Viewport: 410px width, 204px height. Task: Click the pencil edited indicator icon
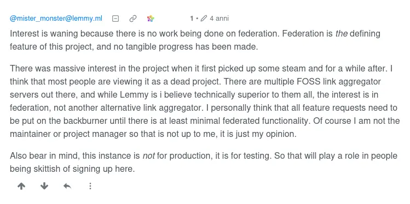coord(204,19)
